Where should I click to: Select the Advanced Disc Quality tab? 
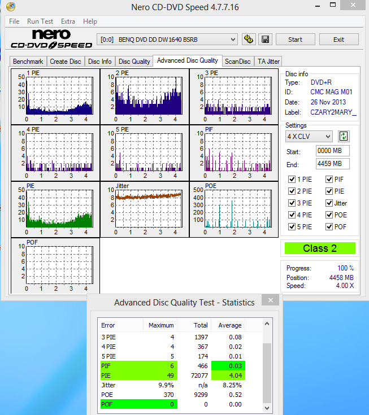click(x=188, y=60)
